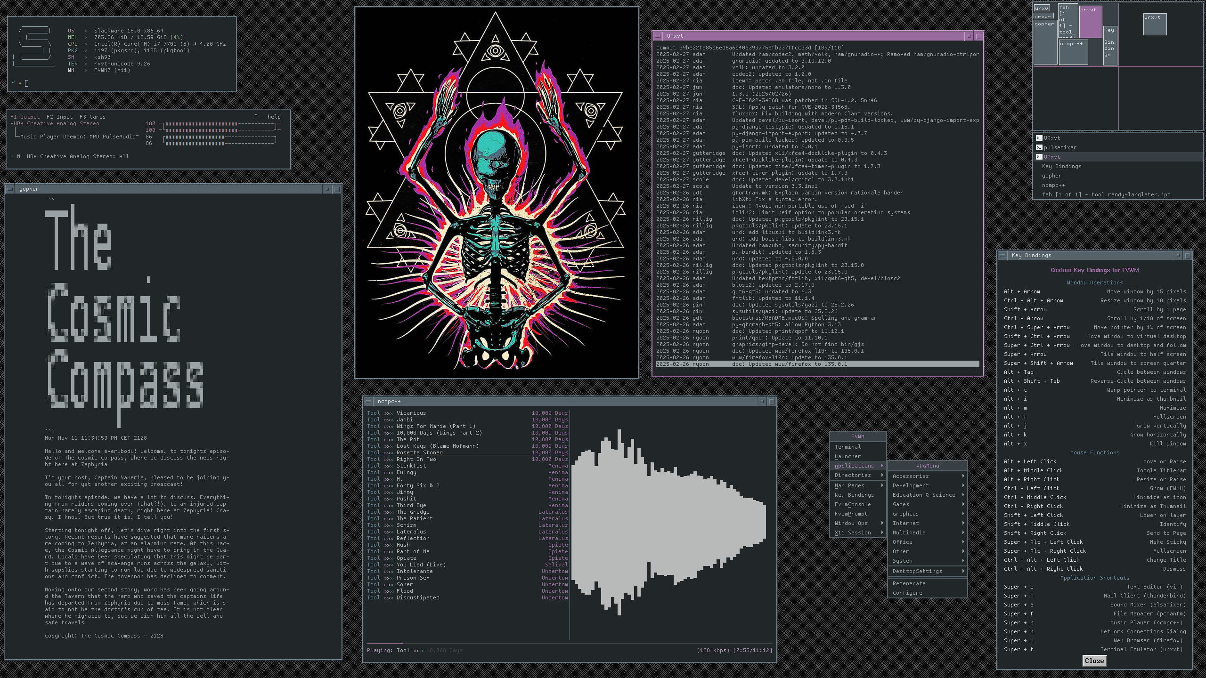The height and width of the screenshot is (678, 1206).
Task: Select the track 'Forty Six & 2'
Action: [x=467, y=485]
